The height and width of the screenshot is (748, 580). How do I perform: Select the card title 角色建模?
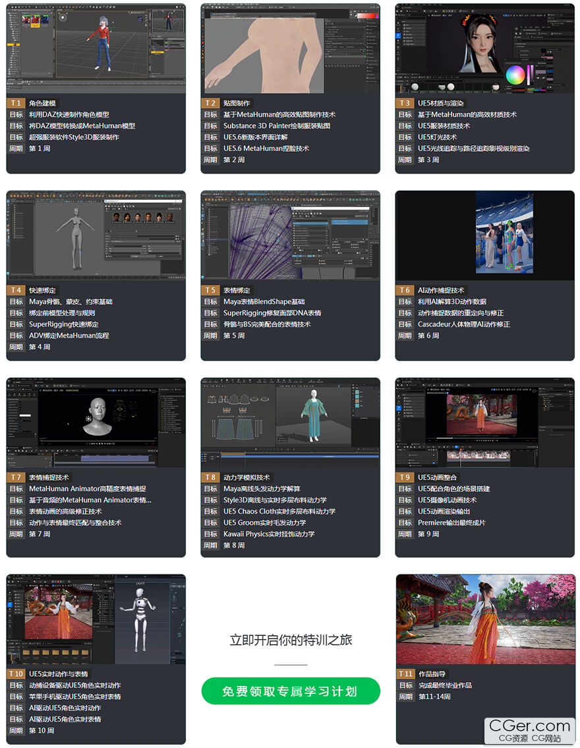coord(42,103)
